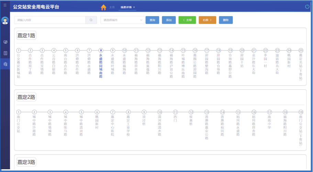The height and width of the screenshot is (172, 313).
Task: Expand the 请选择城市 city dropdown
Action: point(122,20)
